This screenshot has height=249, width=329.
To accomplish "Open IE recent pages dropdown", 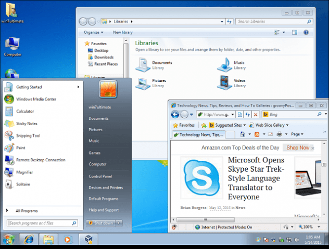I will (x=191, y=114).
